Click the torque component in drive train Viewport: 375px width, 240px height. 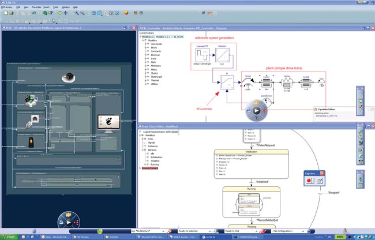coord(247,84)
